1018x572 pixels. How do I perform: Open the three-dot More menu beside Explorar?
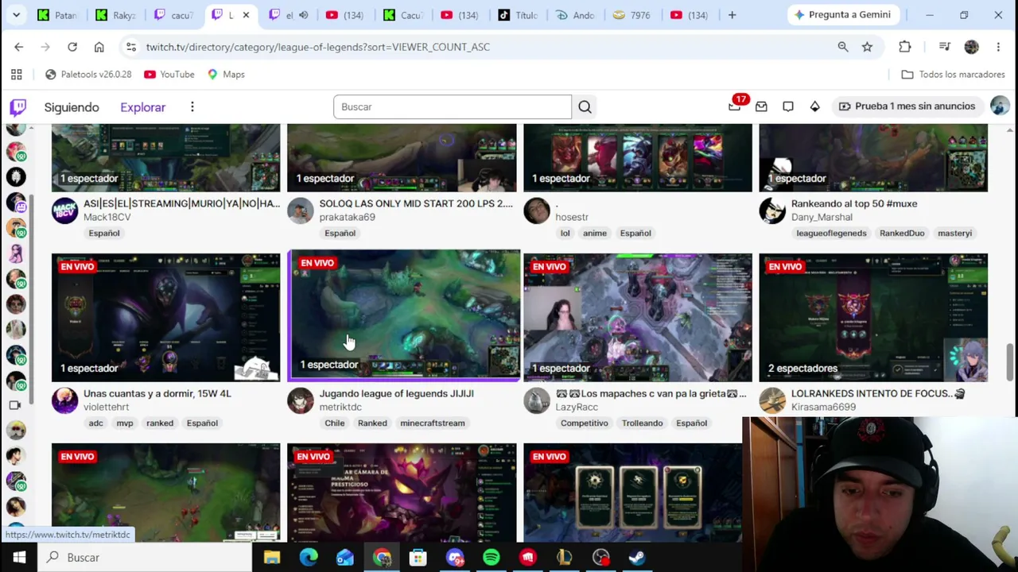pos(192,107)
